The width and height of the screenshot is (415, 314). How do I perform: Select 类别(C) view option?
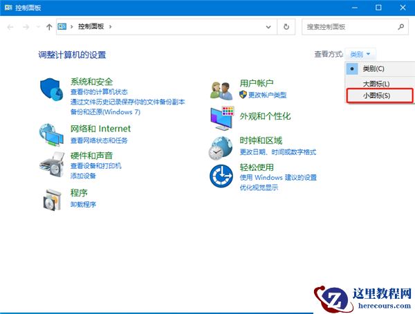pos(380,69)
